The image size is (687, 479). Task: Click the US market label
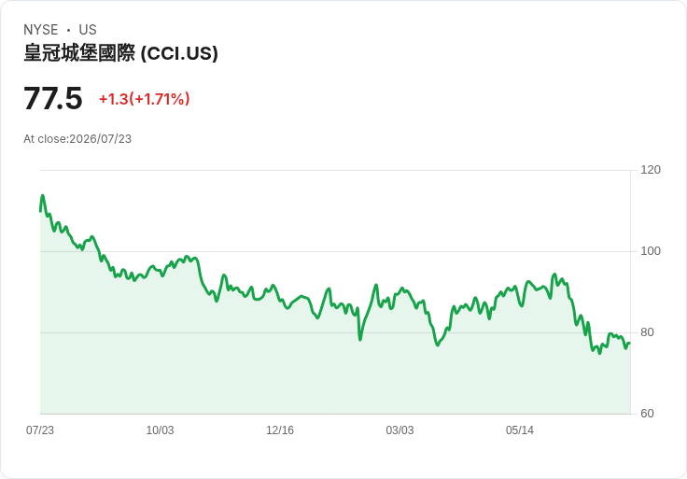[x=88, y=29]
